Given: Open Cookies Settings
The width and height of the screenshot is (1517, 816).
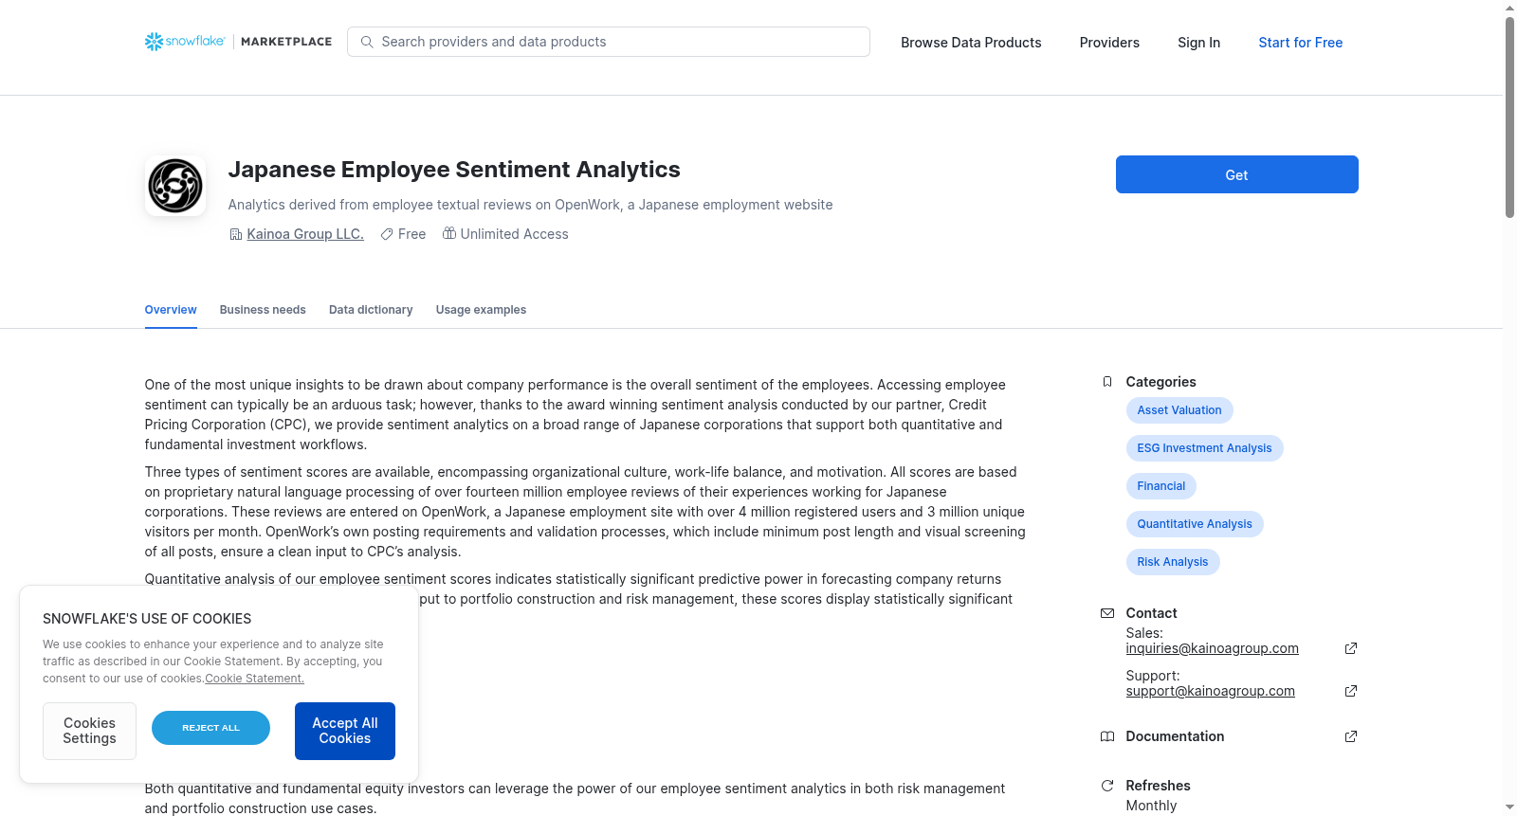Looking at the screenshot, I should point(89,731).
